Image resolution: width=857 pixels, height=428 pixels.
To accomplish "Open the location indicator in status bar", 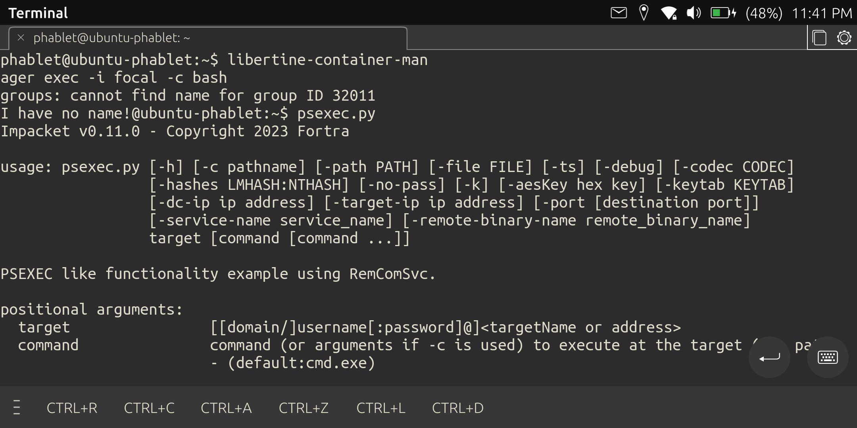I will coord(644,13).
